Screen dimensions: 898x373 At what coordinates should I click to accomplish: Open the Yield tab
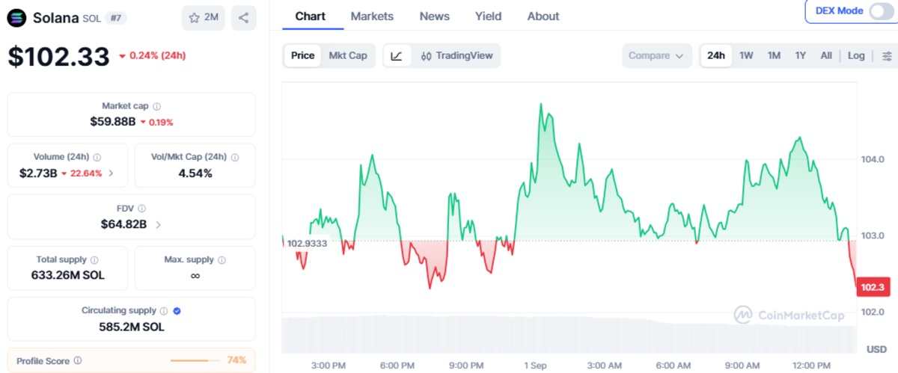[x=489, y=16]
